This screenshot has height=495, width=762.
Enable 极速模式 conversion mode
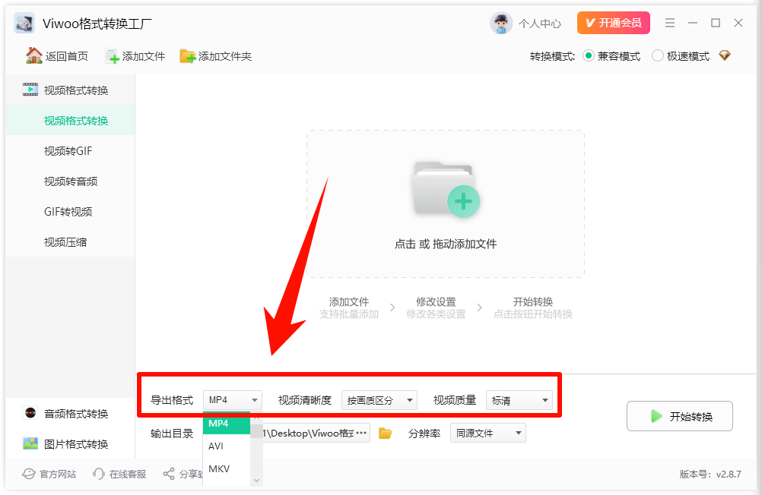656,55
